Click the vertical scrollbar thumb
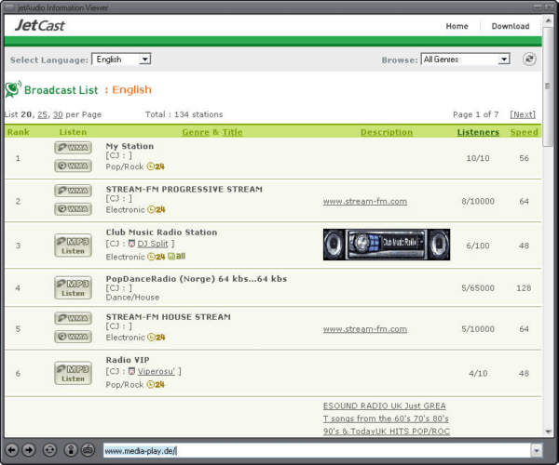The image size is (559, 465). coord(548,86)
